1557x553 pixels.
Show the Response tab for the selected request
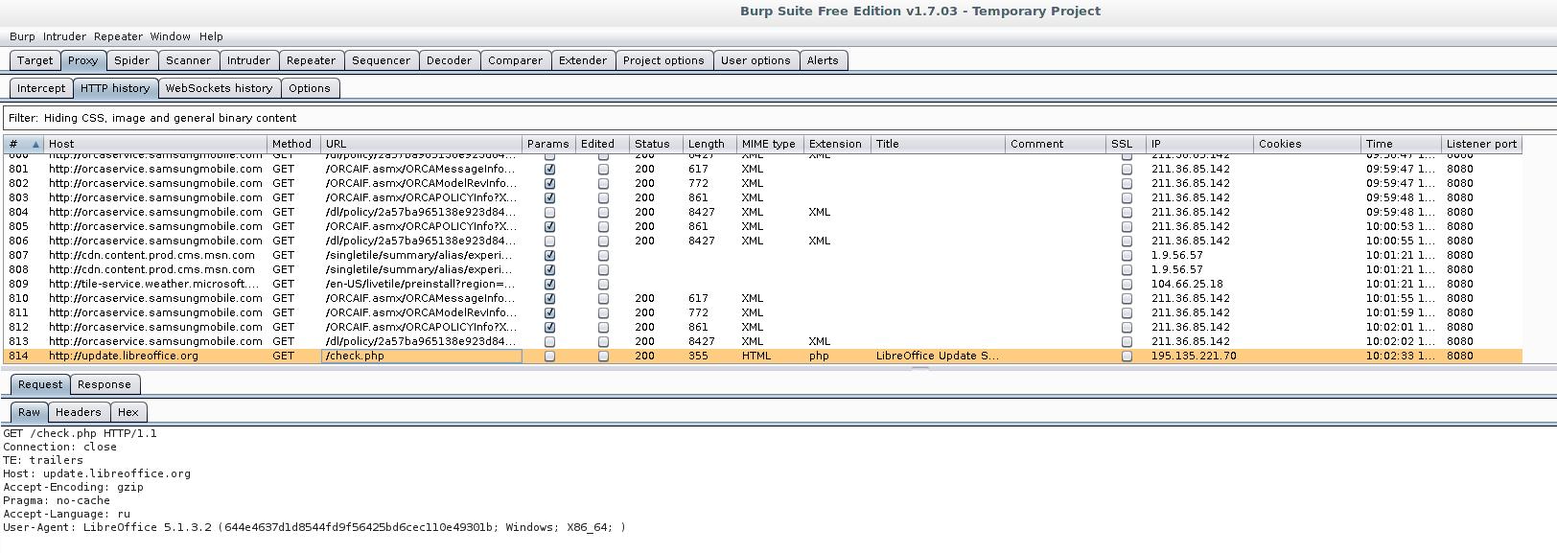point(104,384)
